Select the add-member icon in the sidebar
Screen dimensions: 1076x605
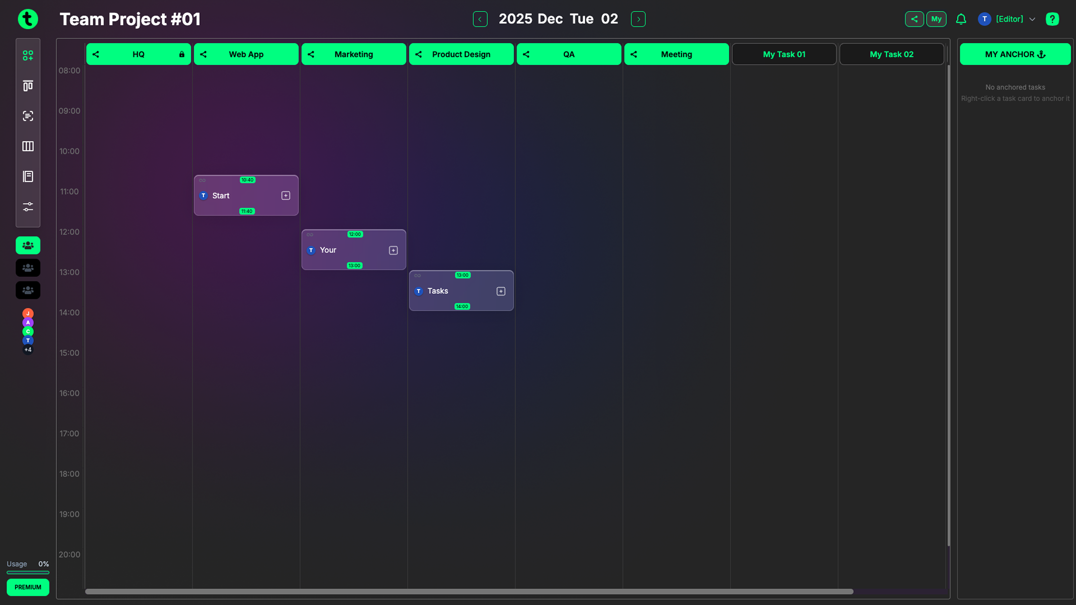pos(28,55)
